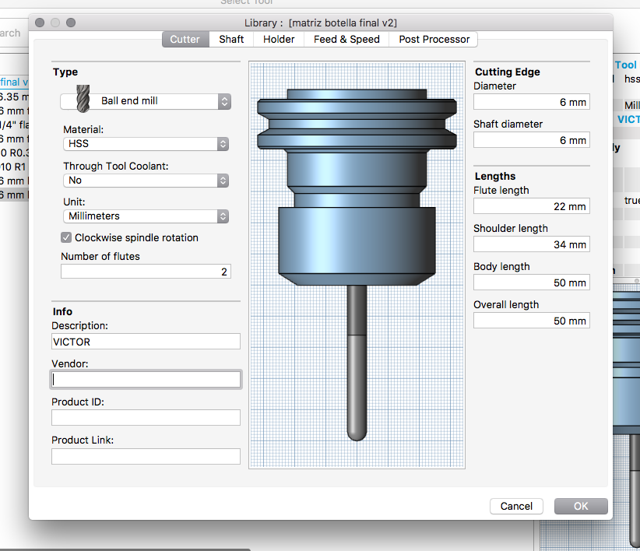Screen dimensions: 640x551
Task: Click the Flute length field
Action: point(532,206)
